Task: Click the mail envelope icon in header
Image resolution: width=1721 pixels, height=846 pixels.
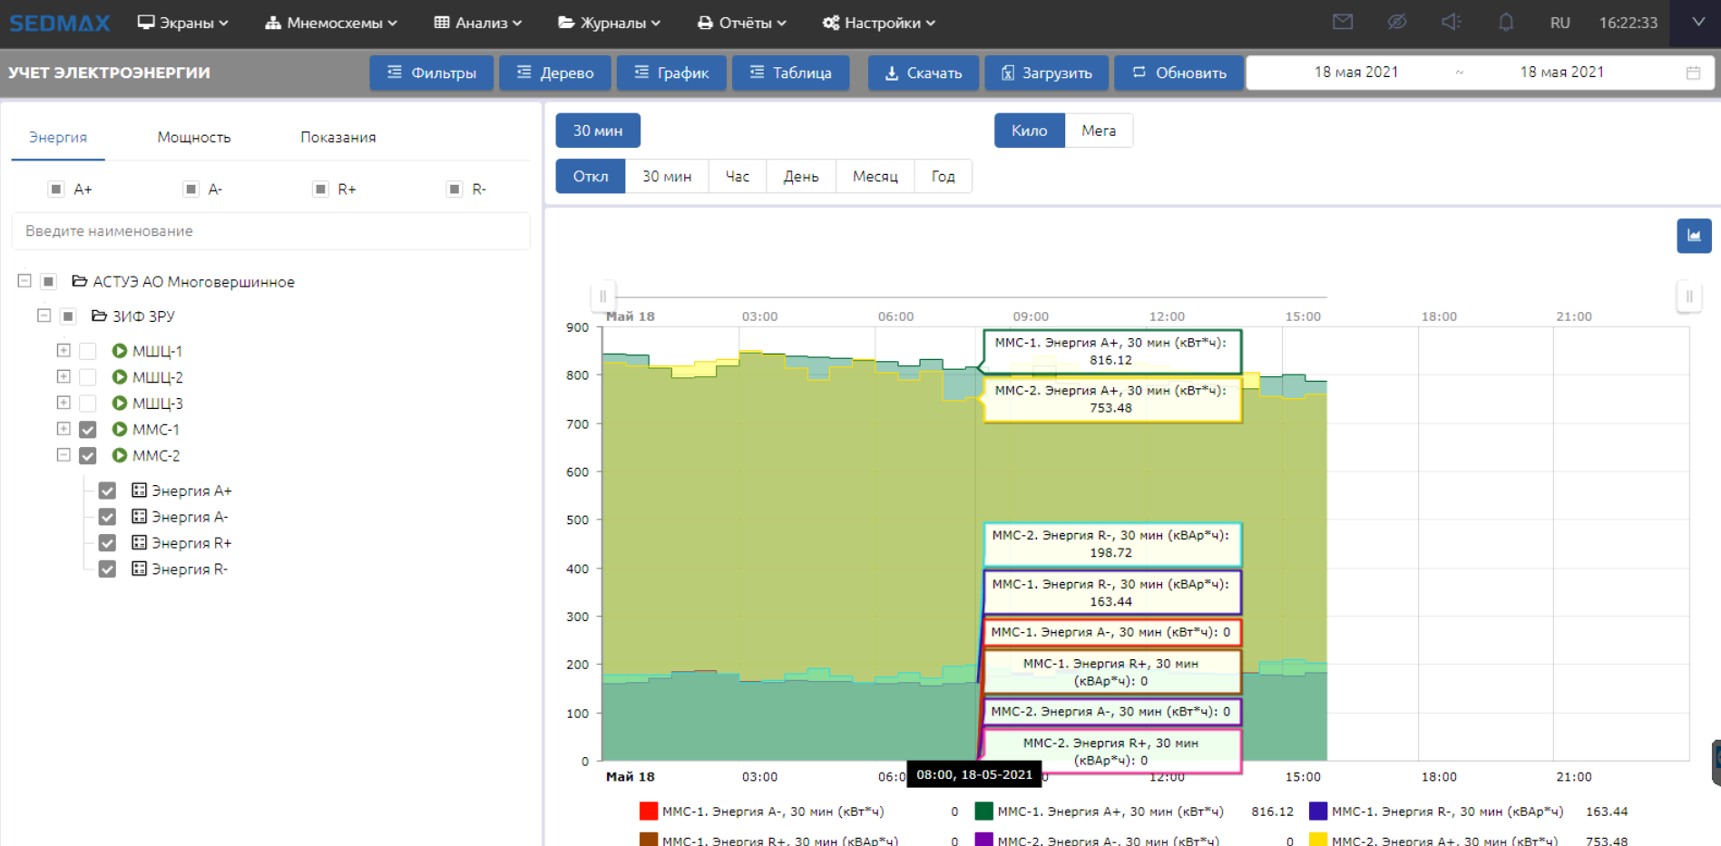Action: (1343, 22)
